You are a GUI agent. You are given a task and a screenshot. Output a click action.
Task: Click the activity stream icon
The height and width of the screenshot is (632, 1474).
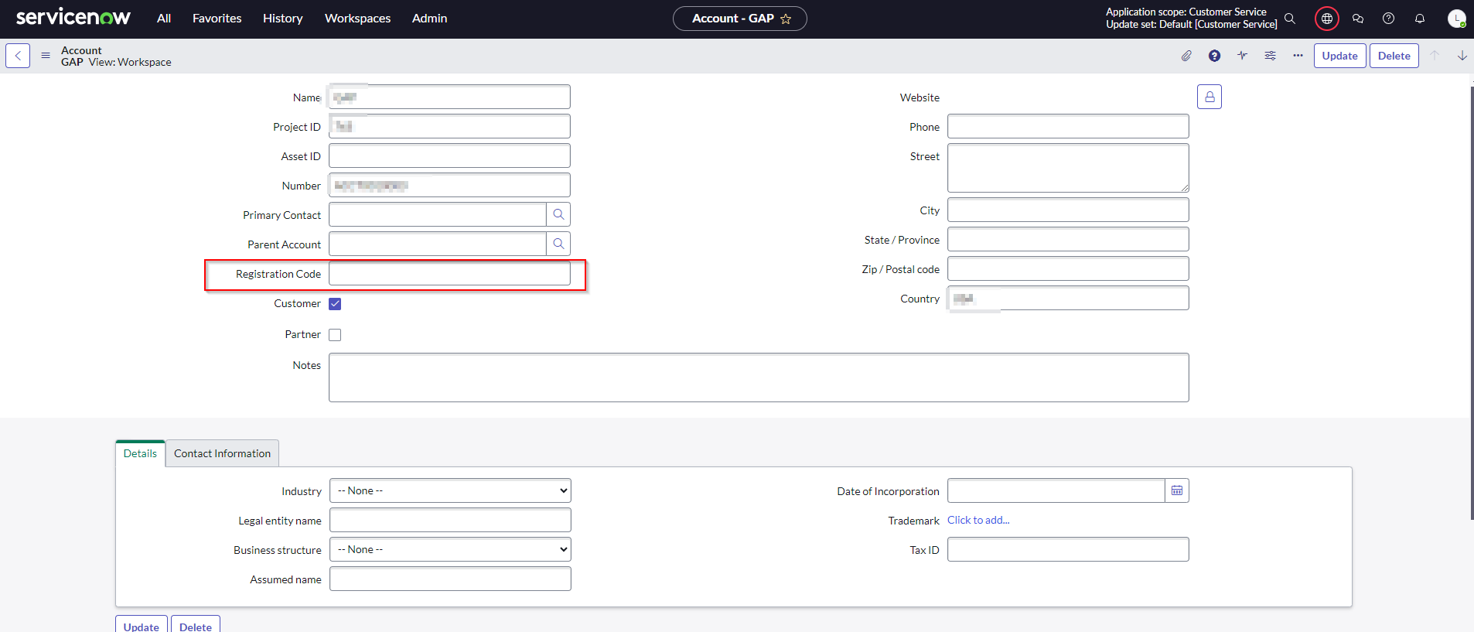tap(1242, 56)
